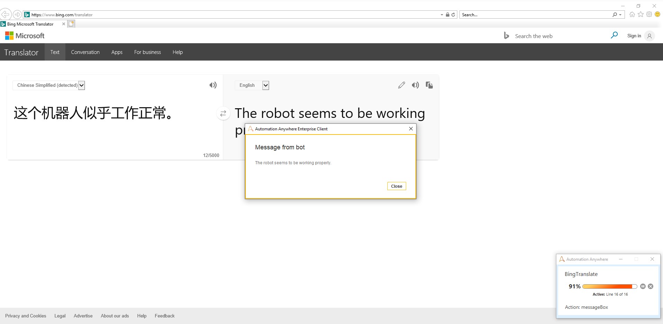Stop the BingTranslate bot run
The width and height of the screenshot is (663, 324).
click(x=651, y=286)
